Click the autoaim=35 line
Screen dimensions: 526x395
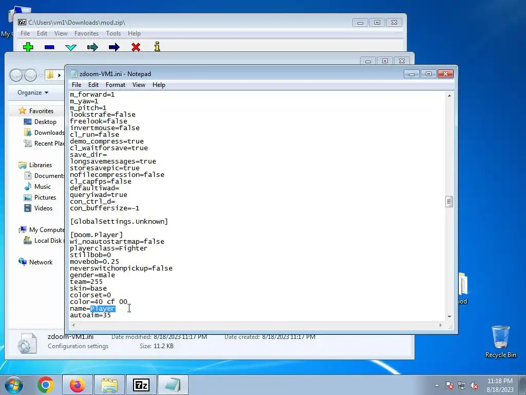[90, 315]
